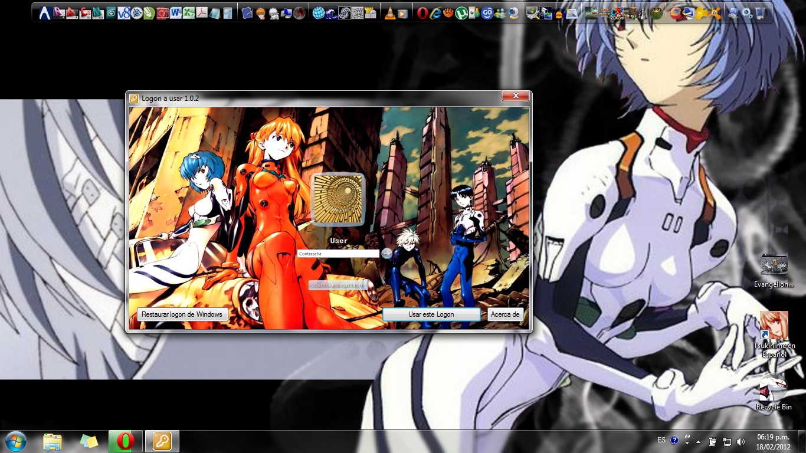Launch Opera browser from the top dock
The height and width of the screenshot is (453, 806).
(x=422, y=13)
